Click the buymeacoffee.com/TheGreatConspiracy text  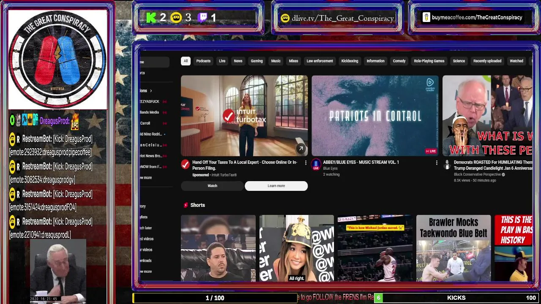[477, 18]
